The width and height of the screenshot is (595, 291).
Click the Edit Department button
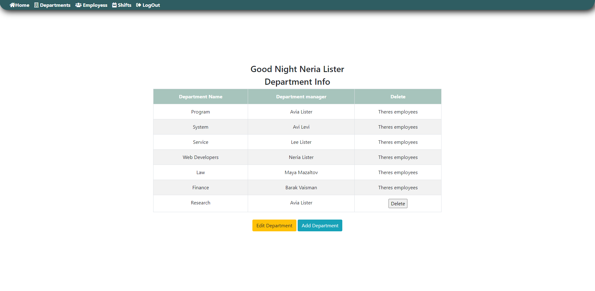274,225
